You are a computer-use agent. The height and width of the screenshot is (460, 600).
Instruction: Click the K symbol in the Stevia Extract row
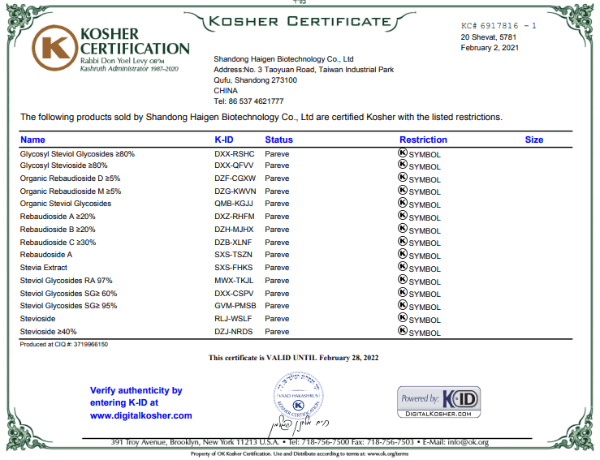click(x=403, y=267)
